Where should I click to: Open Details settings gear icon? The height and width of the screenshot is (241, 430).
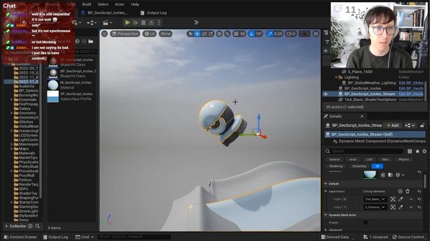(424, 151)
